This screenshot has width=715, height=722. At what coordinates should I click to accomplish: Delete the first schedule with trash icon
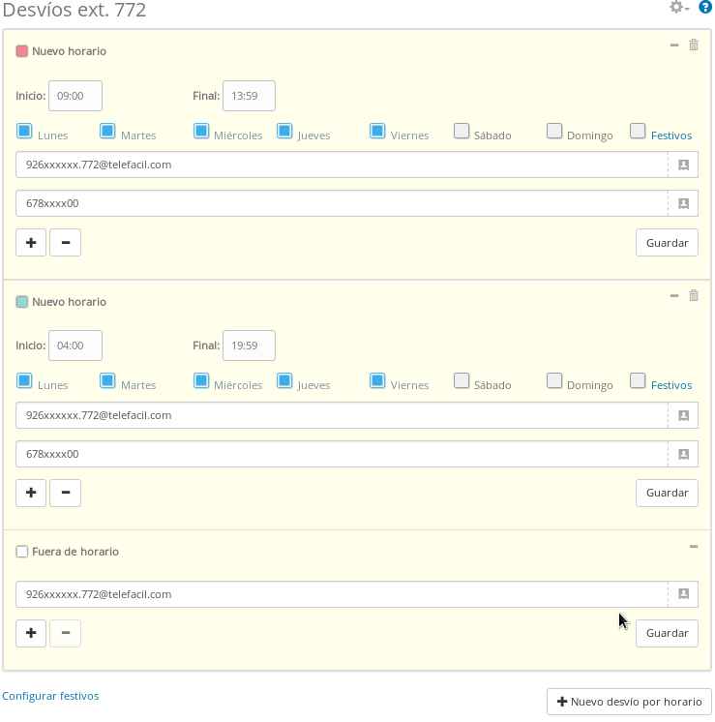point(694,45)
